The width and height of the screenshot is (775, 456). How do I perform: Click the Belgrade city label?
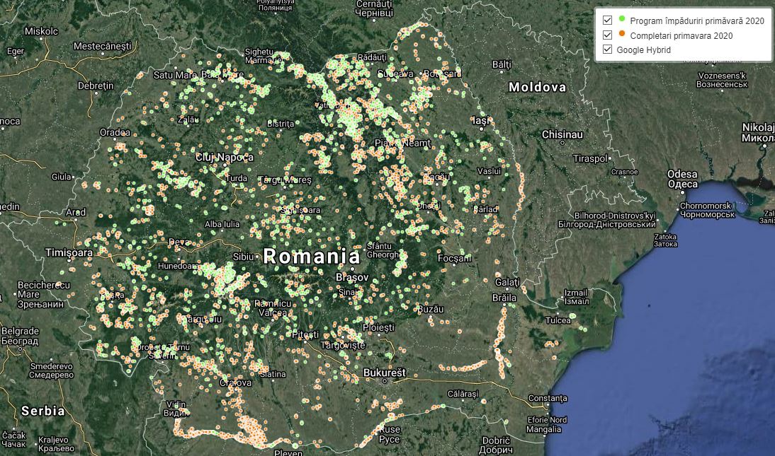(x=20, y=330)
